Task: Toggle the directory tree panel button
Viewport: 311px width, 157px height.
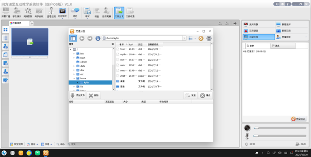Action: [73, 38]
